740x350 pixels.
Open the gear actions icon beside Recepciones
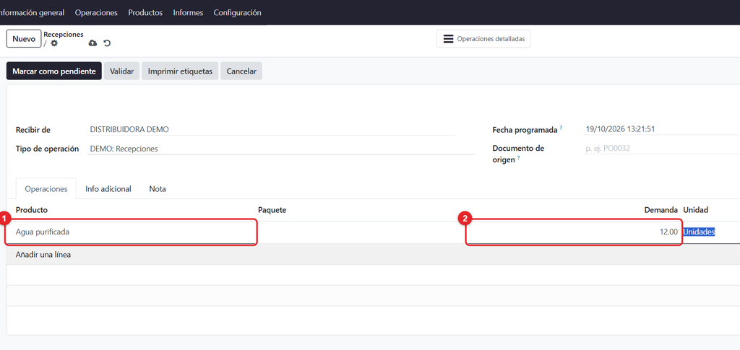[x=54, y=43]
